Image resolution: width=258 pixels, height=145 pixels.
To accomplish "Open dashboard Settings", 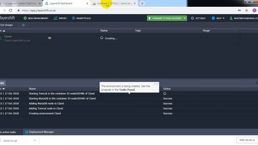I will click(x=198, y=18).
